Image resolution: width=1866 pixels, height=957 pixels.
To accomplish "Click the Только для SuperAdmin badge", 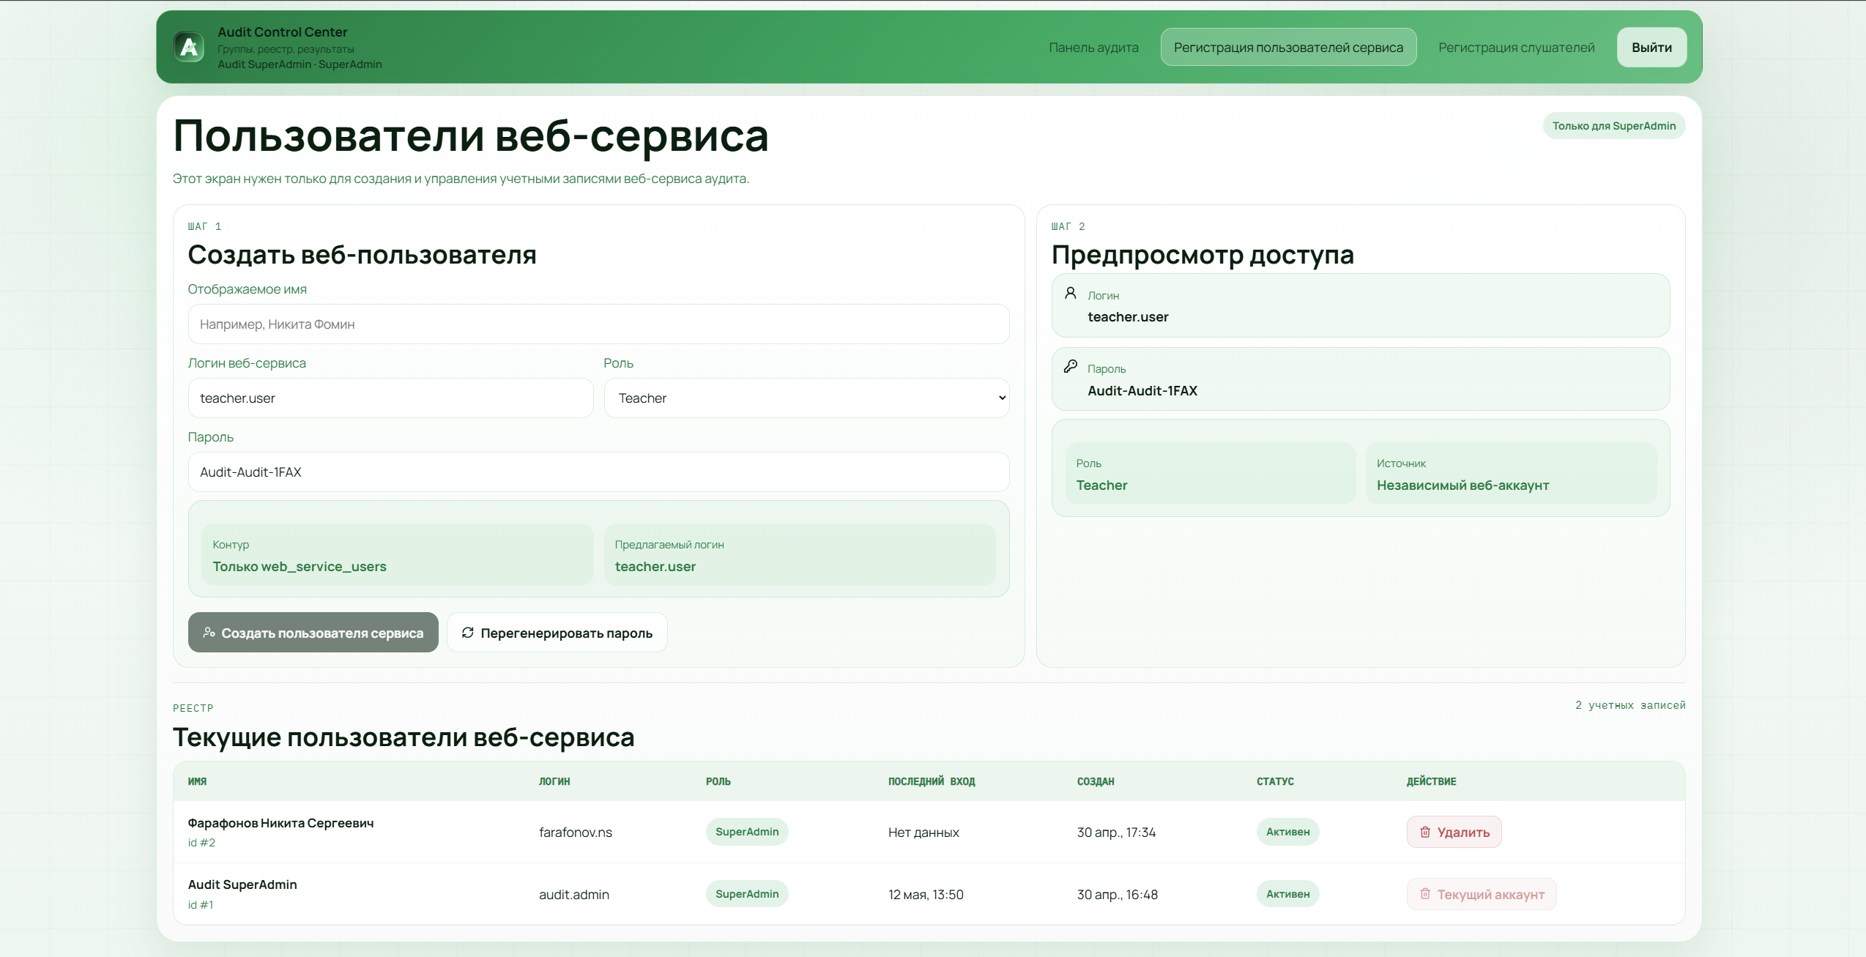I will [1614, 126].
